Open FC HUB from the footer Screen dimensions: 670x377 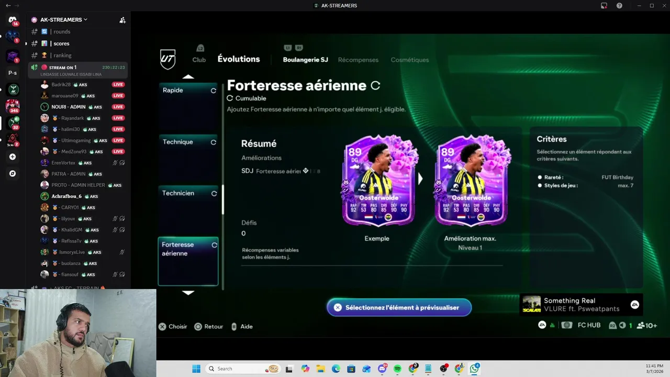589,325
